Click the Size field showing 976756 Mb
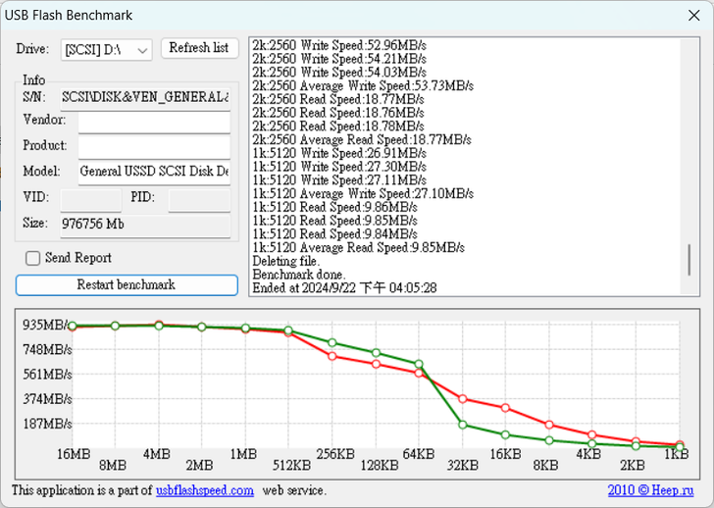714x508 pixels. click(144, 224)
